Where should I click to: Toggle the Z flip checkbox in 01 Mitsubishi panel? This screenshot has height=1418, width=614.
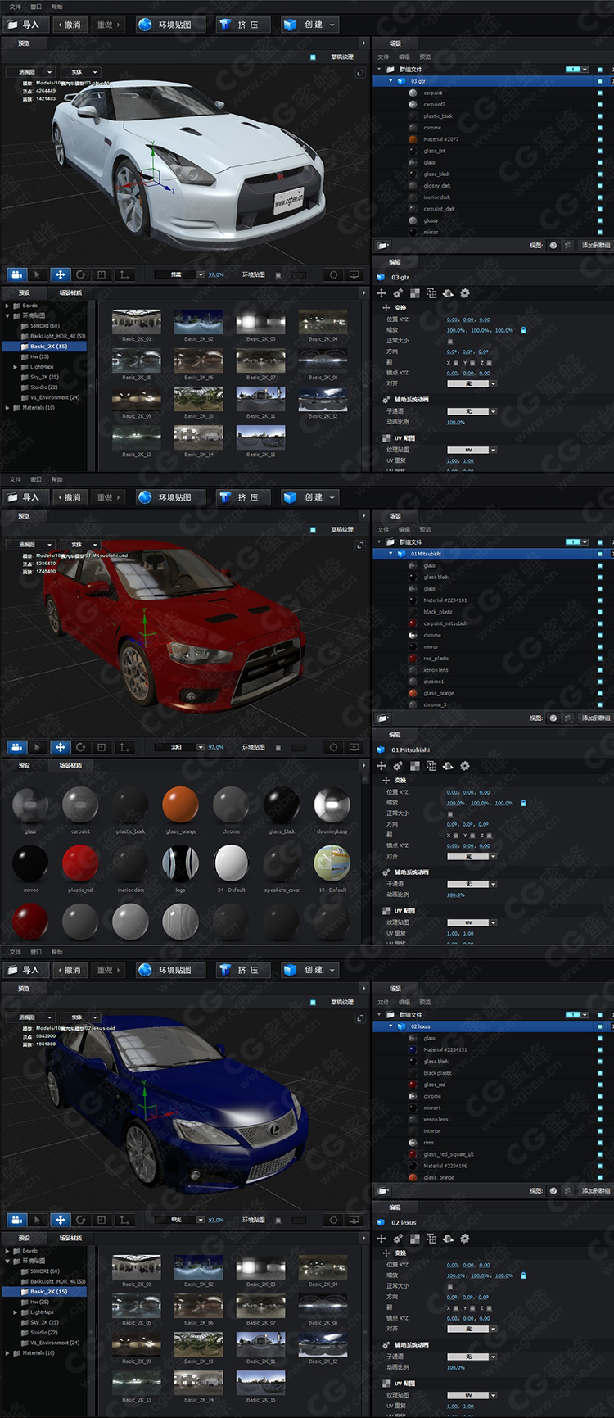pyautogui.click(x=490, y=835)
